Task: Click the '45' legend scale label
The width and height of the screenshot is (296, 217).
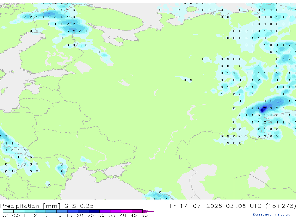Action: [x=134, y=215]
